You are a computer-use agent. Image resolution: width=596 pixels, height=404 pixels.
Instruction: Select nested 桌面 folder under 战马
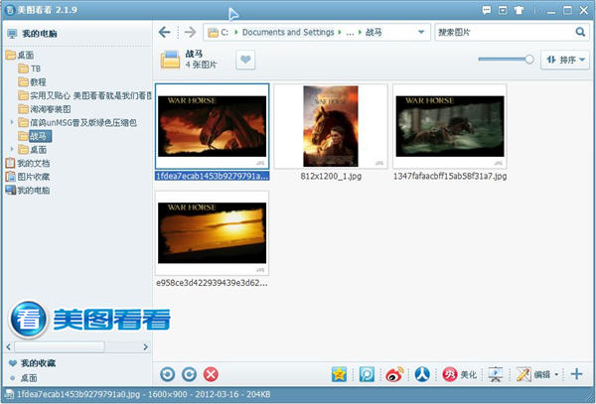click(x=33, y=150)
